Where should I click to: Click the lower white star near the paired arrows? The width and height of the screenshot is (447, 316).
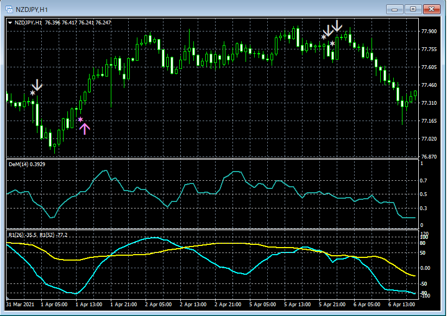[x=332, y=43]
